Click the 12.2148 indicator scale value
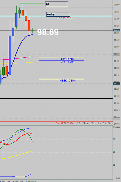The width and height of the screenshot is (121, 182). click(x=117, y=178)
